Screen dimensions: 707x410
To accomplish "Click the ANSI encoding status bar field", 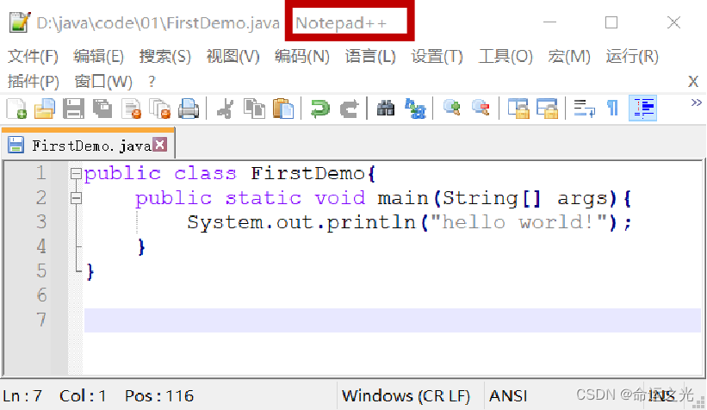I will click(508, 396).
